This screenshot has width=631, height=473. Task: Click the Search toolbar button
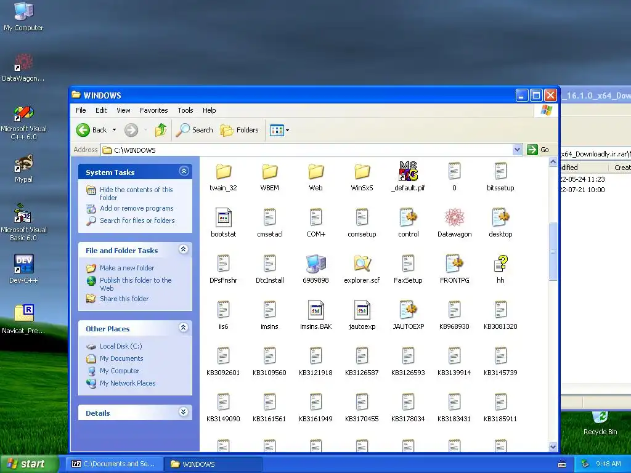click(195, 130)
